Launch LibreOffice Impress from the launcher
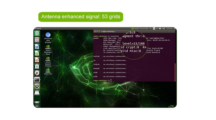216x120 pixels. (x=37, y=60)
